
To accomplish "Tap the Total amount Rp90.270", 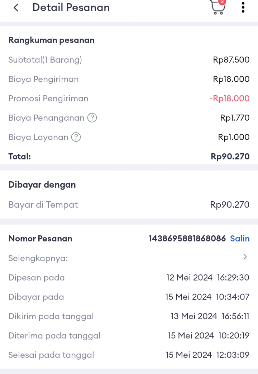I will click(x=230, y=157).
